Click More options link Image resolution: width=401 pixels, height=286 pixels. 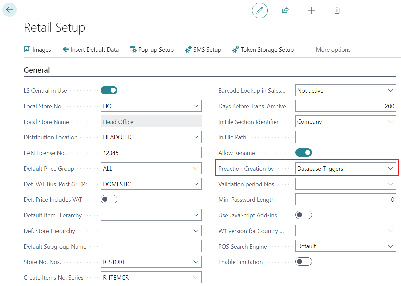click(333, 50)
